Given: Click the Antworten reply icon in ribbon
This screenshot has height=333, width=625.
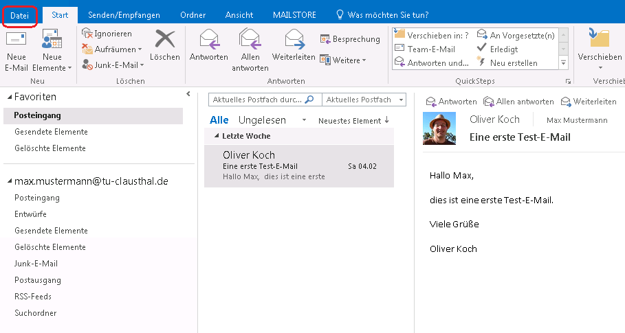Looking at the screenshot, I should tap(208, 40).
